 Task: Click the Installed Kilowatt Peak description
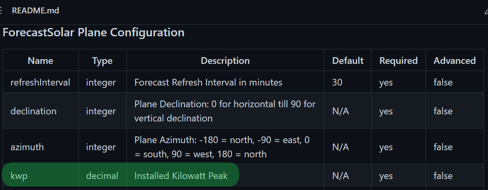[181, 176]
